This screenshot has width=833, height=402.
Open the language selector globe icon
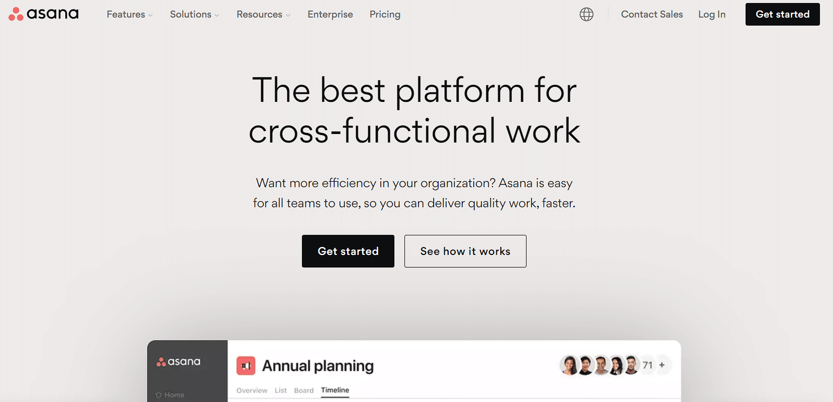[586, 14]
